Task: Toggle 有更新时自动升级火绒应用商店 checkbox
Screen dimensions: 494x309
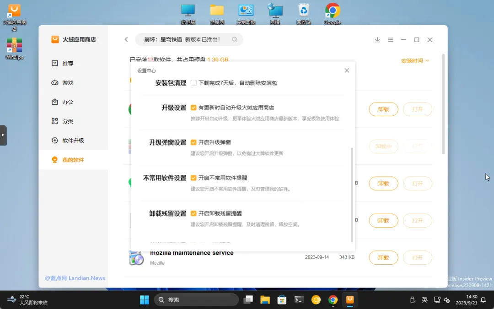Action: click(193, 108)
